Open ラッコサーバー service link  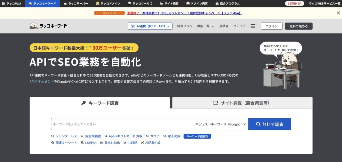pos(76,3)
